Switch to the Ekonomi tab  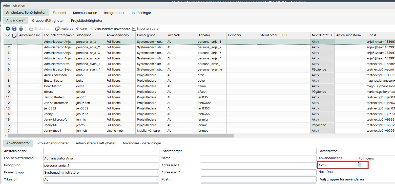59,13
